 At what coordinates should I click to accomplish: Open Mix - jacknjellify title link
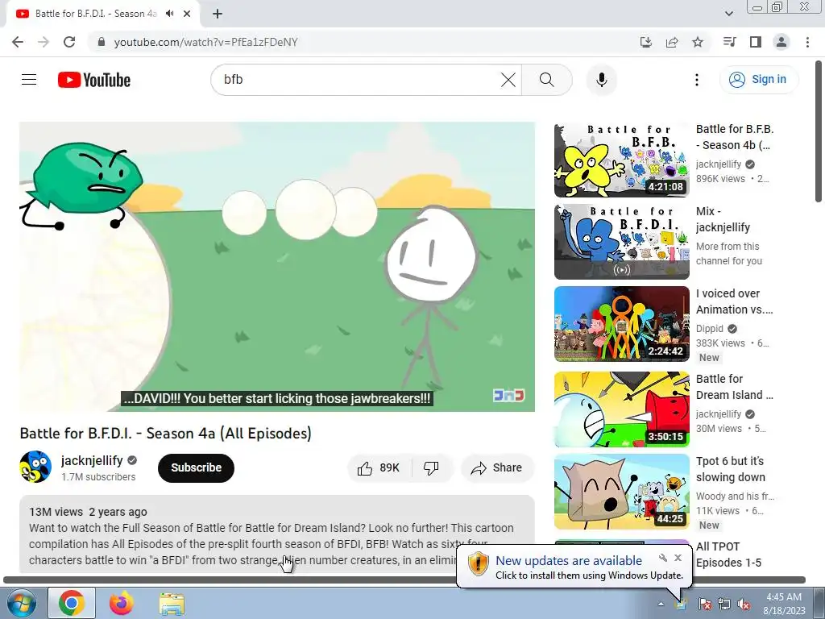coord(723,219)
